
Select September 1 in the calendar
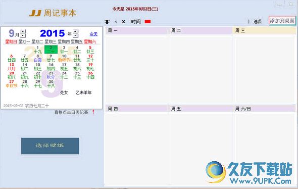[38, 50]
